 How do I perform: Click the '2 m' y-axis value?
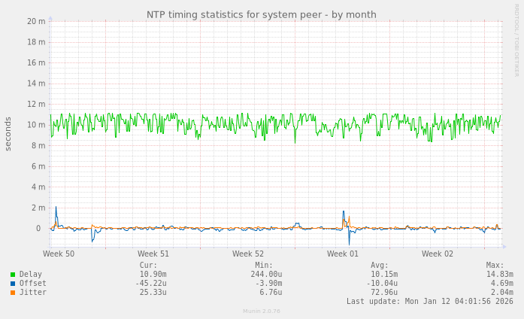pyautogui.click(x=38, y=208)
